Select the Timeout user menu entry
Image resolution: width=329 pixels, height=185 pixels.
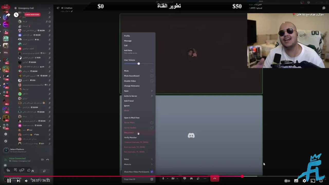pyautogui.click(x=138, y=142)
